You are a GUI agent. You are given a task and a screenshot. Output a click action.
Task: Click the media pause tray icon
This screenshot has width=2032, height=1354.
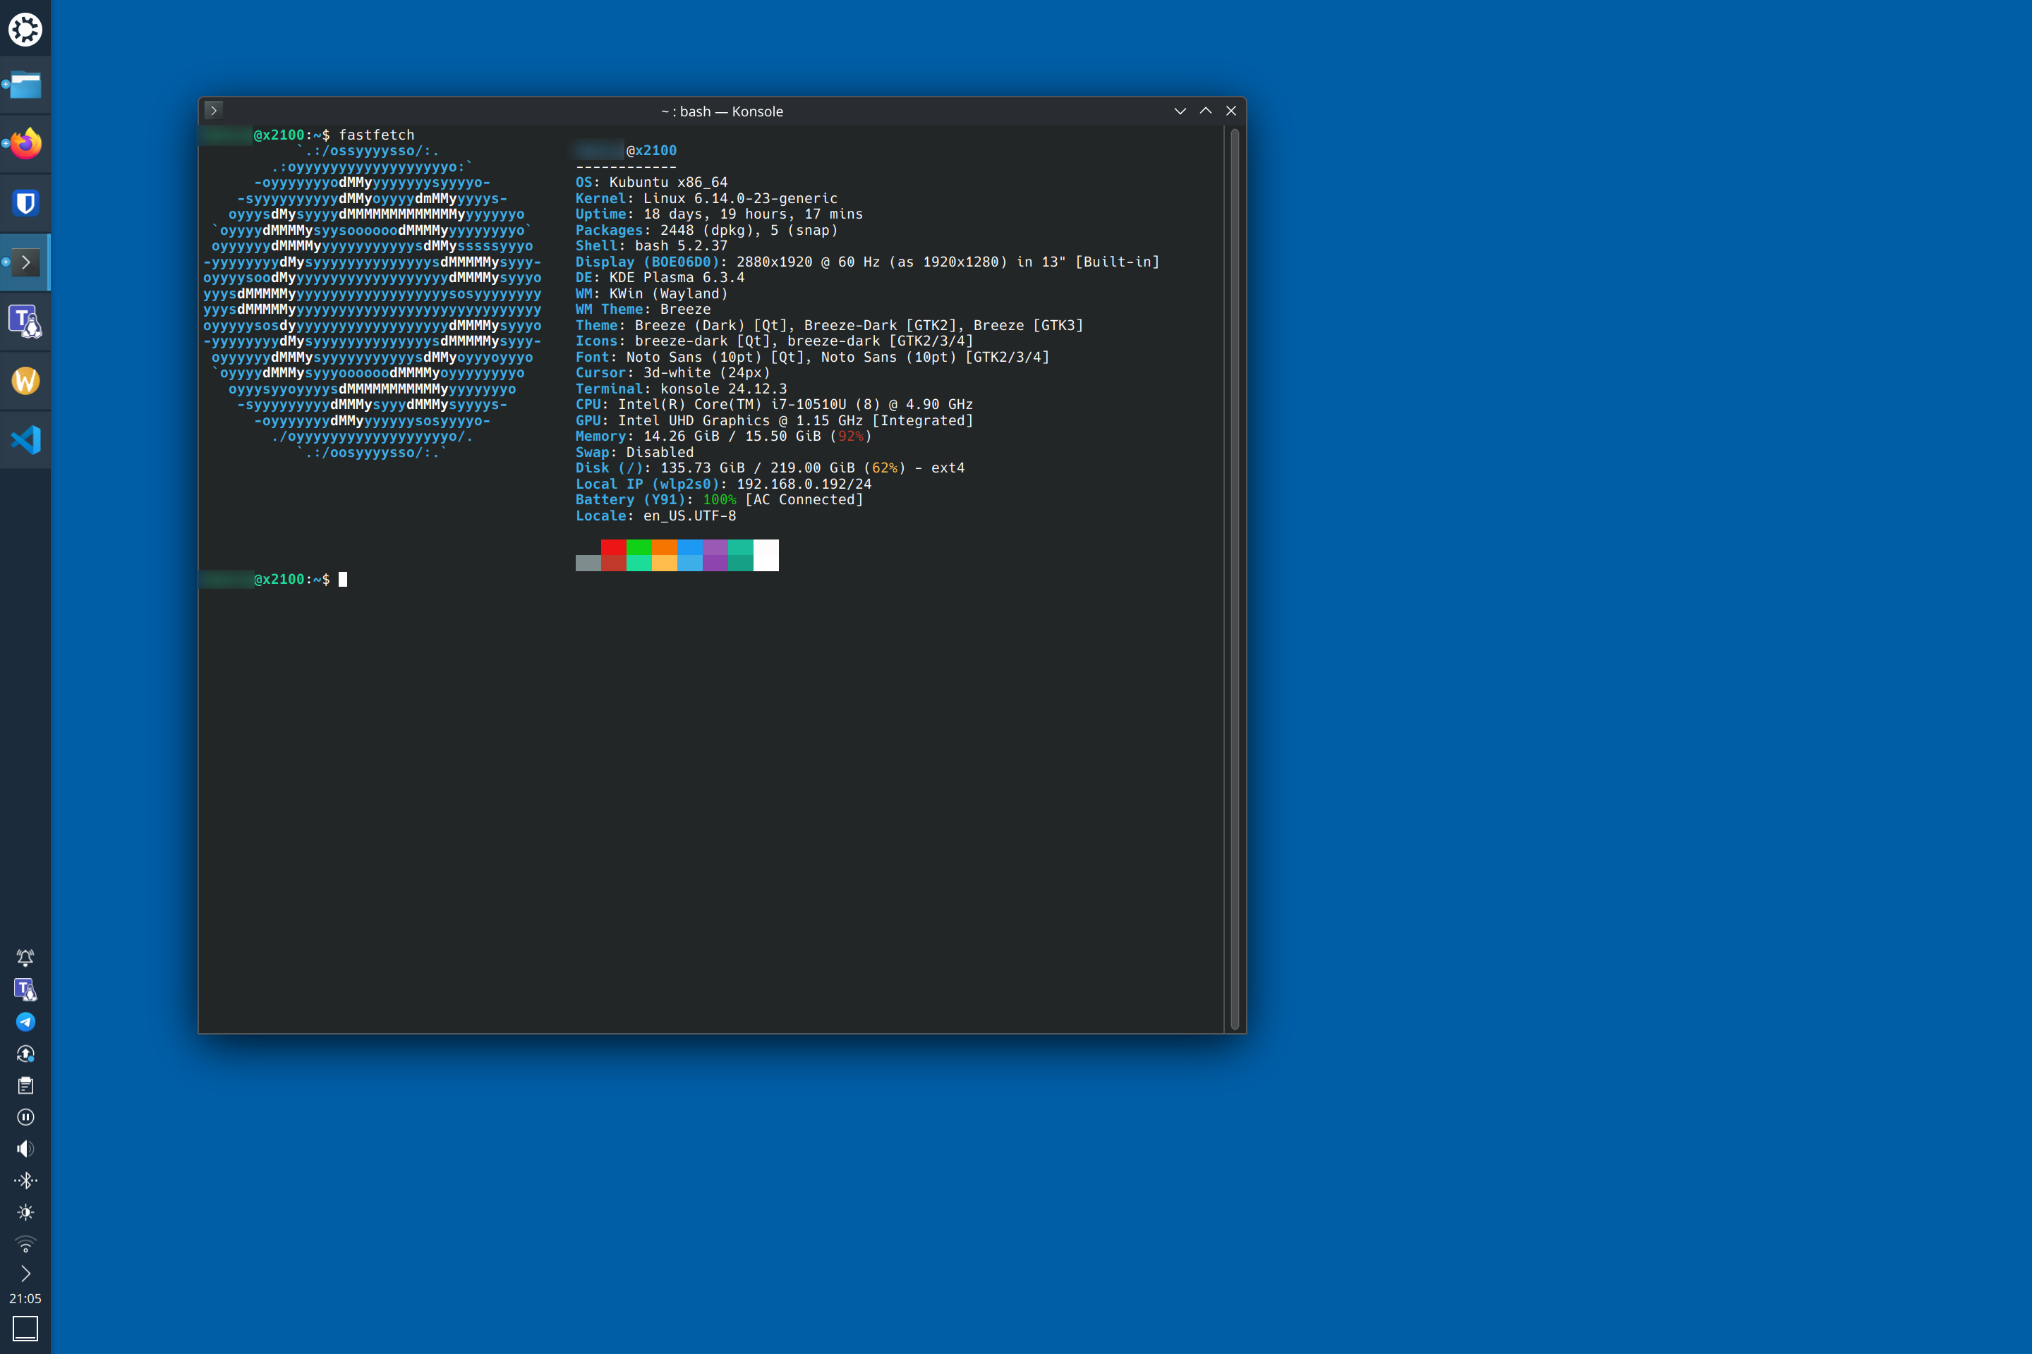coord(25,1117)
